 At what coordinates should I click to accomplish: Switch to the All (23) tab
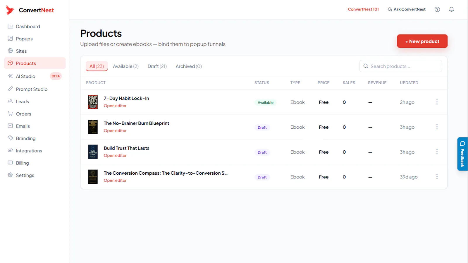pos(97,66)
